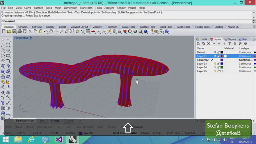Switch to the Curve Tools toolbar tab

(x=128, y=27)
